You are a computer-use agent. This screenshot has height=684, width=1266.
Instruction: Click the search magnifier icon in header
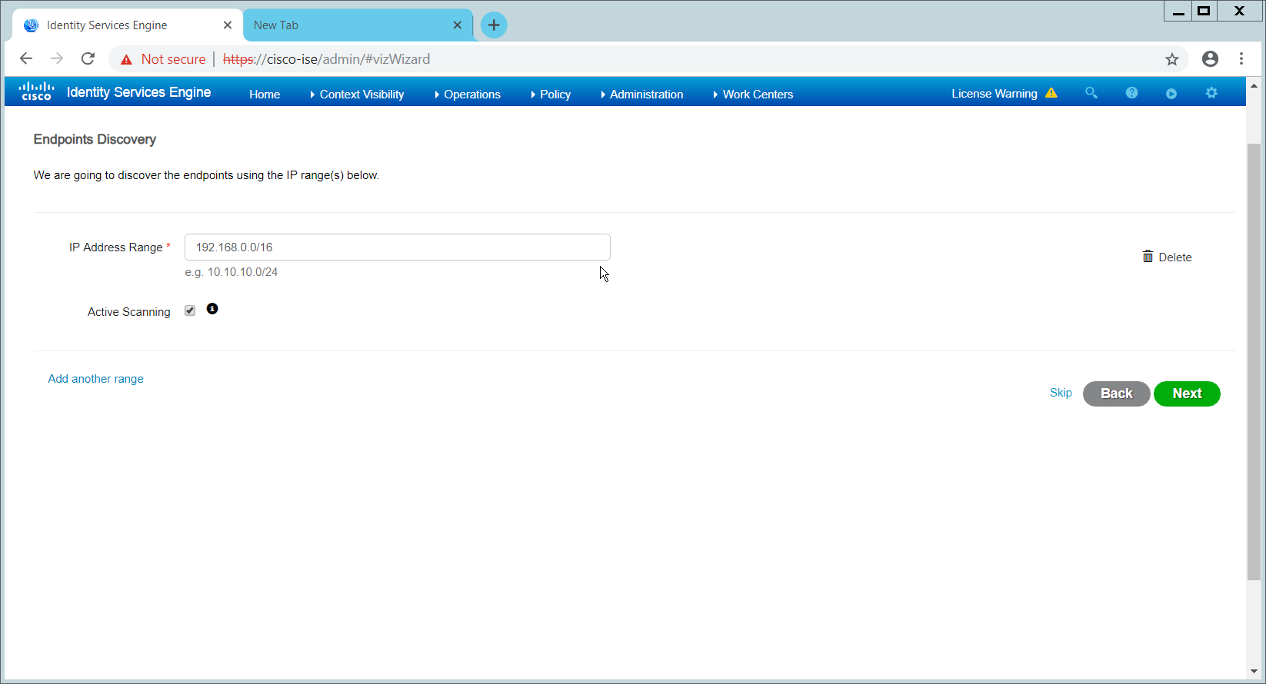tap(1091, 93)
